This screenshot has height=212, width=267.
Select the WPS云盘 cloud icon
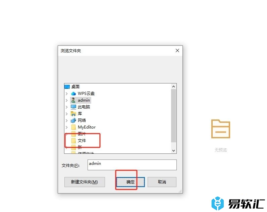(73, 94)
